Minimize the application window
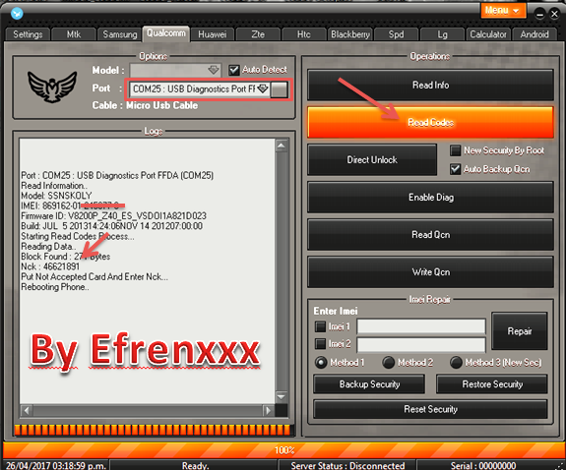Viewport: 566px width, 470px height. pos(539,15)
